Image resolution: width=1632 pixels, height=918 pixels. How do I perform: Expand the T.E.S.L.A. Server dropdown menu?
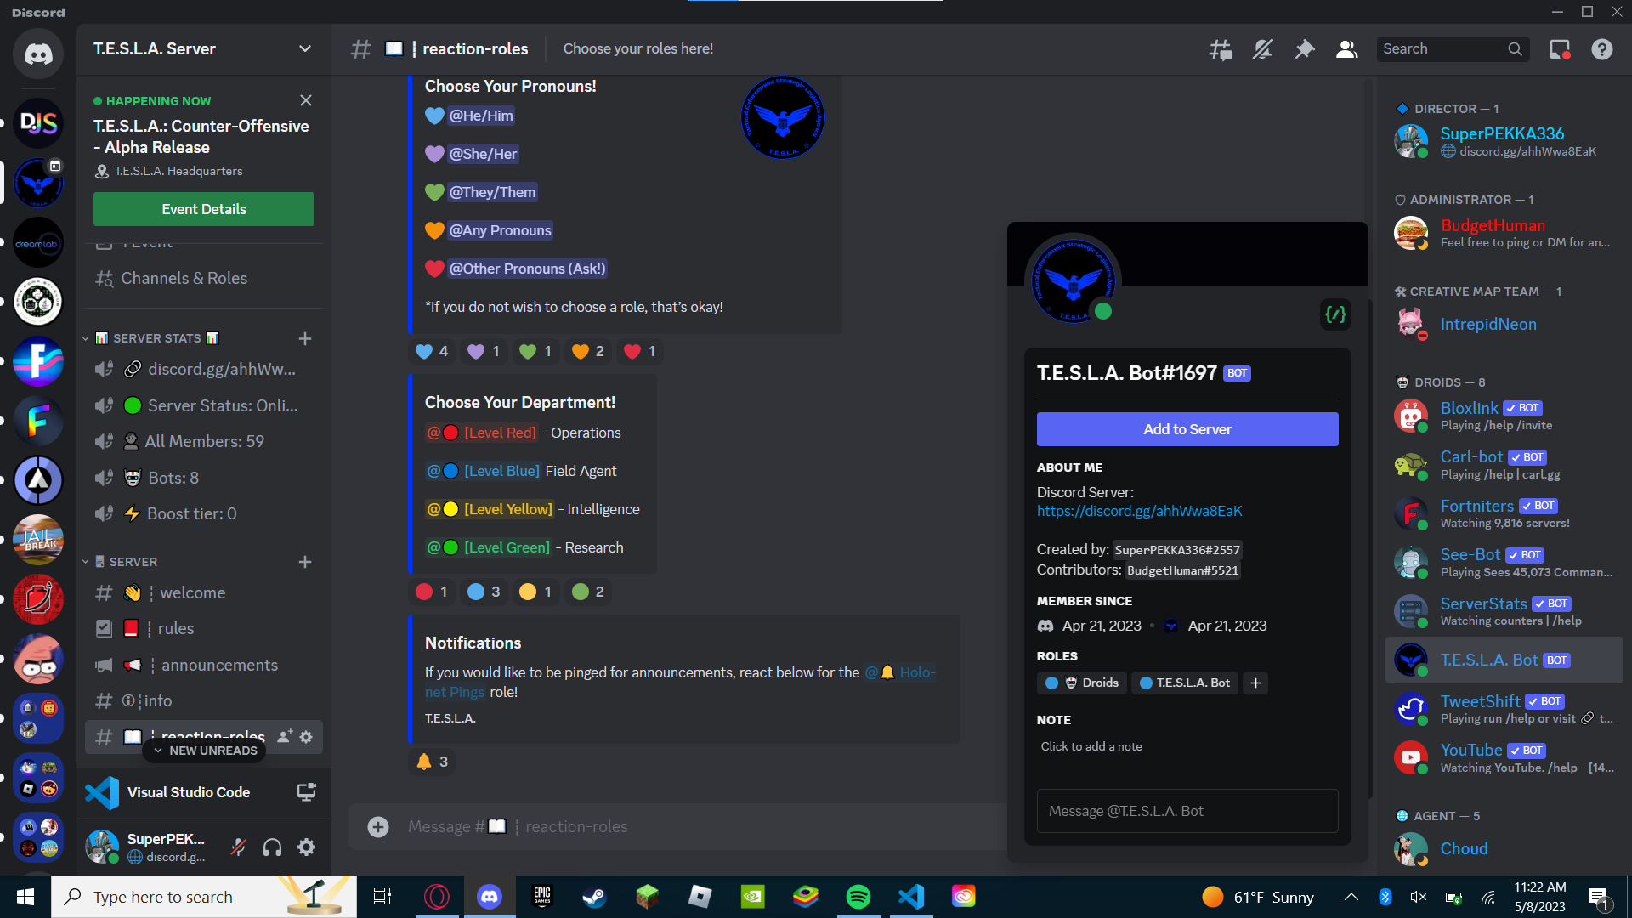[304, 49]
